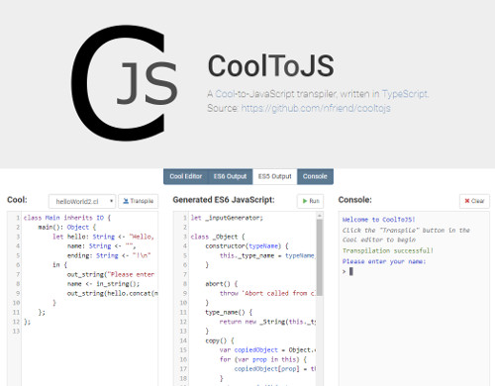Open the Cool language link

click(x=224, y=94)
